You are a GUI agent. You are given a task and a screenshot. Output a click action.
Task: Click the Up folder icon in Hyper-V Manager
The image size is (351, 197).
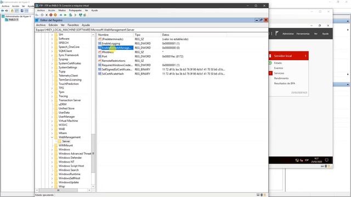coord(12,10)
